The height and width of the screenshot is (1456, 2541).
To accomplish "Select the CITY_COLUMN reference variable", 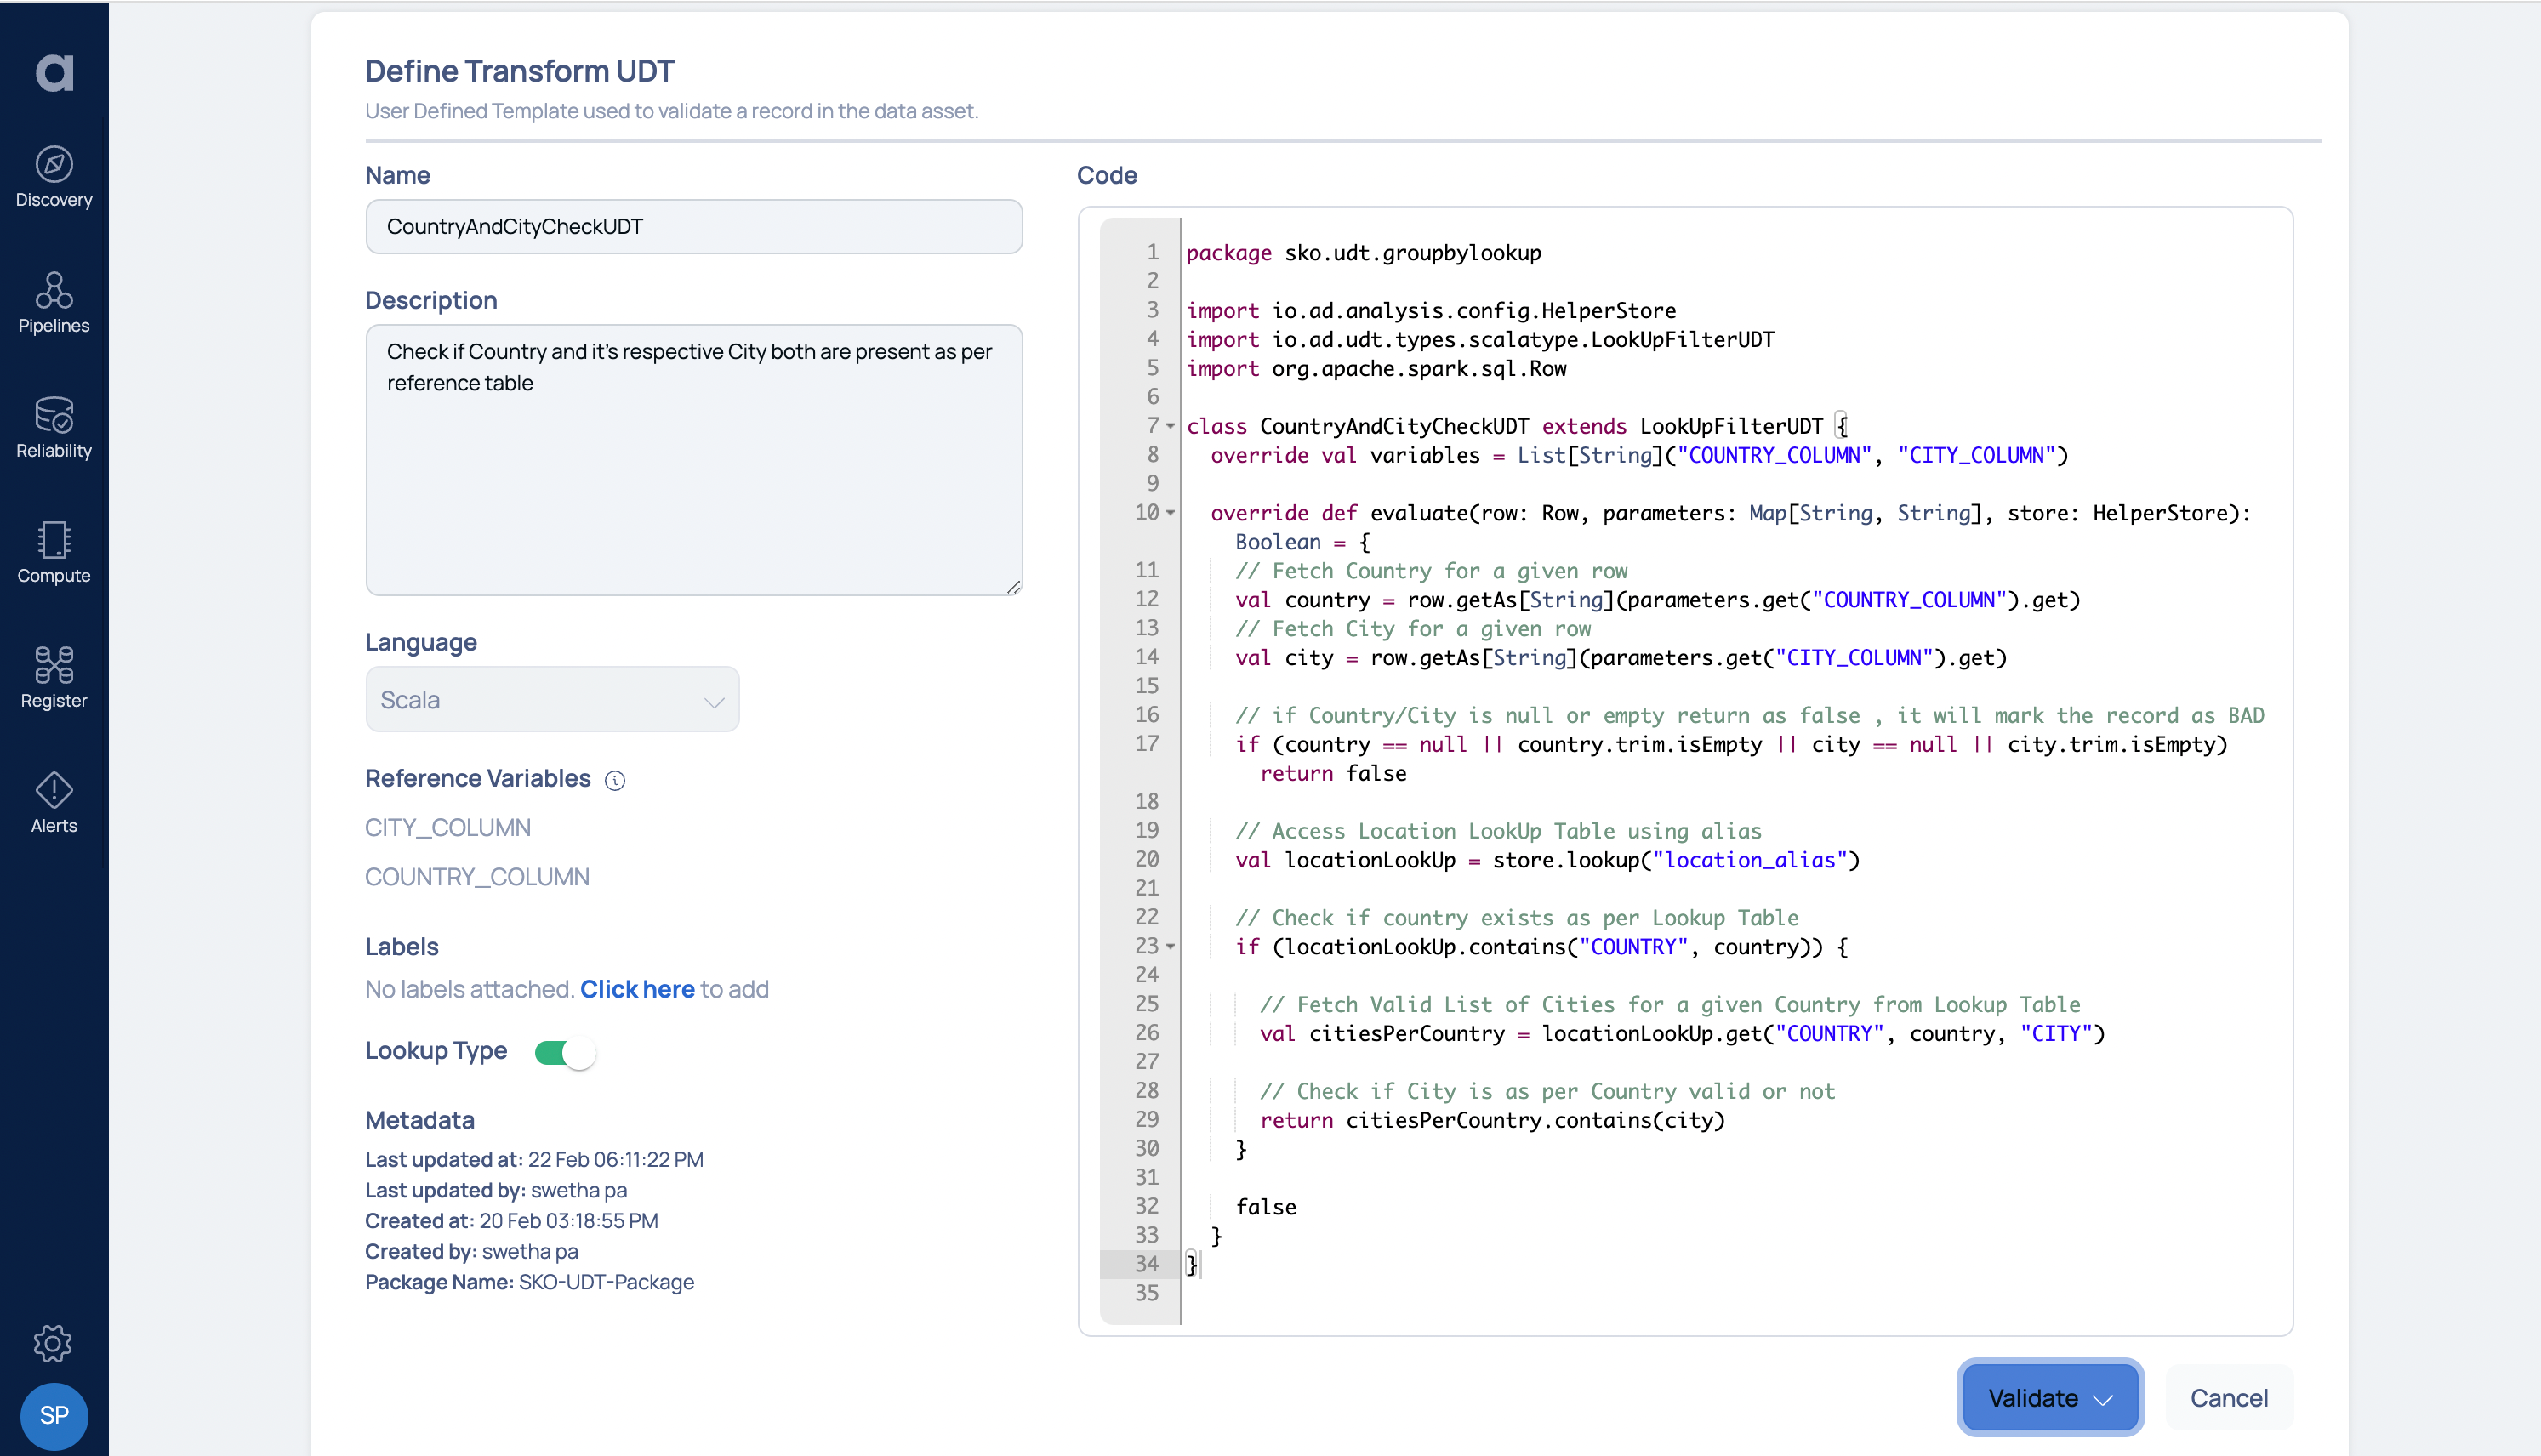I will point(448,828).
